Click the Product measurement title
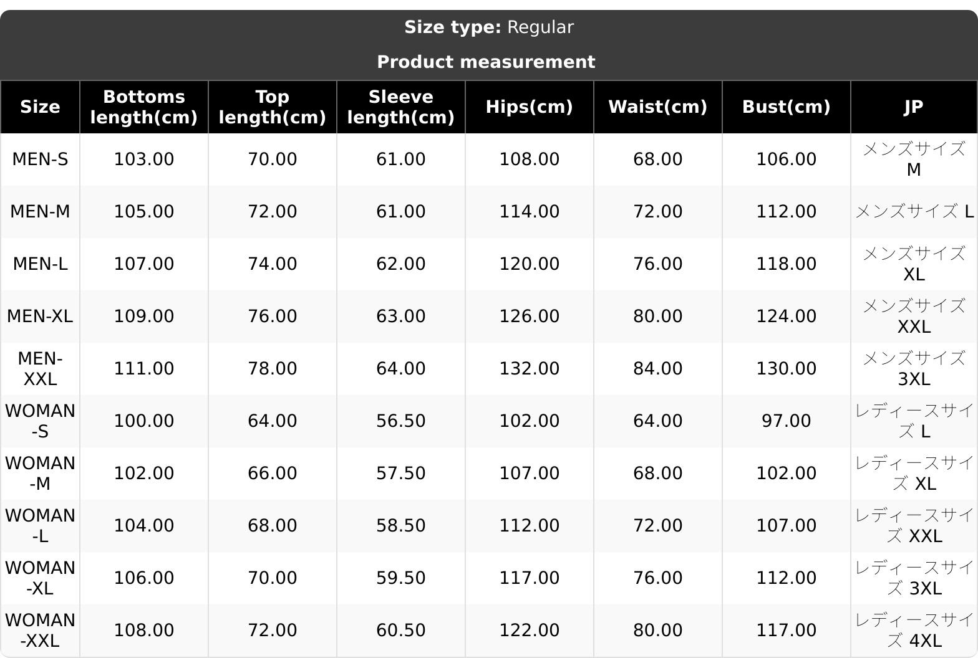This screenshot has width=978, height=658. 487,62
